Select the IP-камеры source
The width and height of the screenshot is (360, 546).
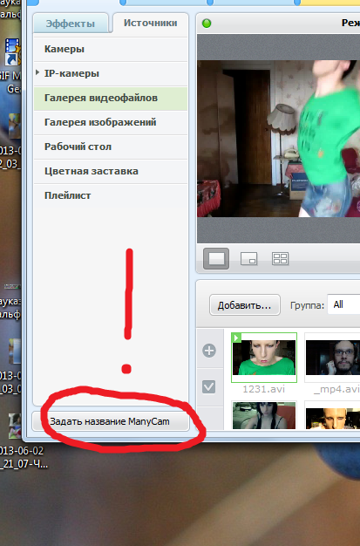pos(111,73)
